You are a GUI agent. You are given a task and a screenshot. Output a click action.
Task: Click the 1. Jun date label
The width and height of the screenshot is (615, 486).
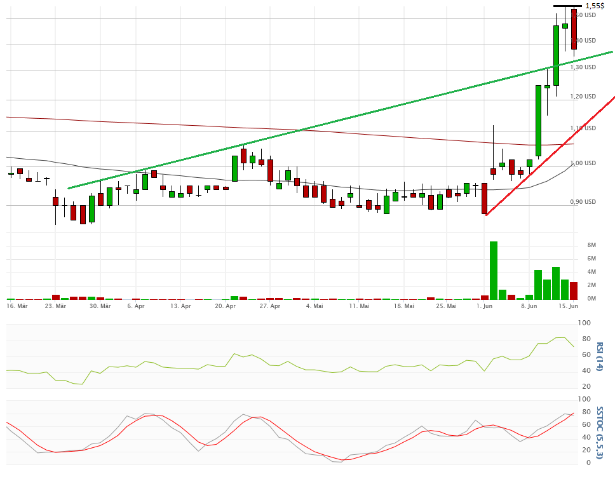(485, 306)
